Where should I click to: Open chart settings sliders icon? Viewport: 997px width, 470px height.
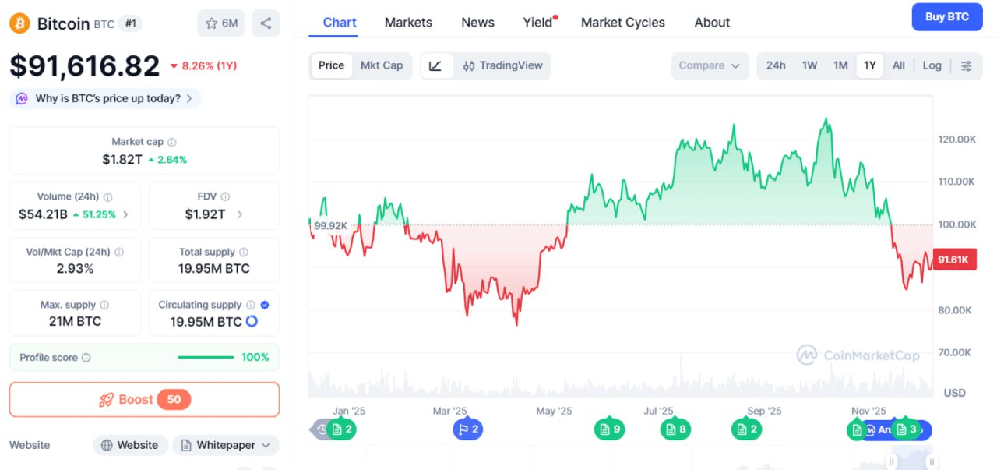point(967,66)
